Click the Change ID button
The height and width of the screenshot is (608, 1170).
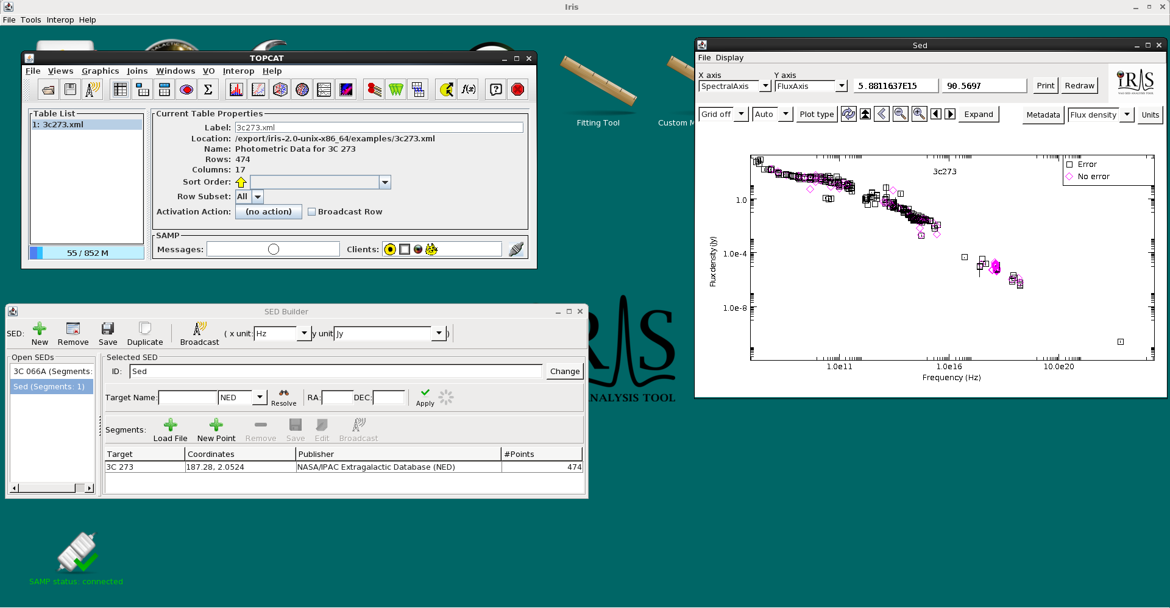565,371
